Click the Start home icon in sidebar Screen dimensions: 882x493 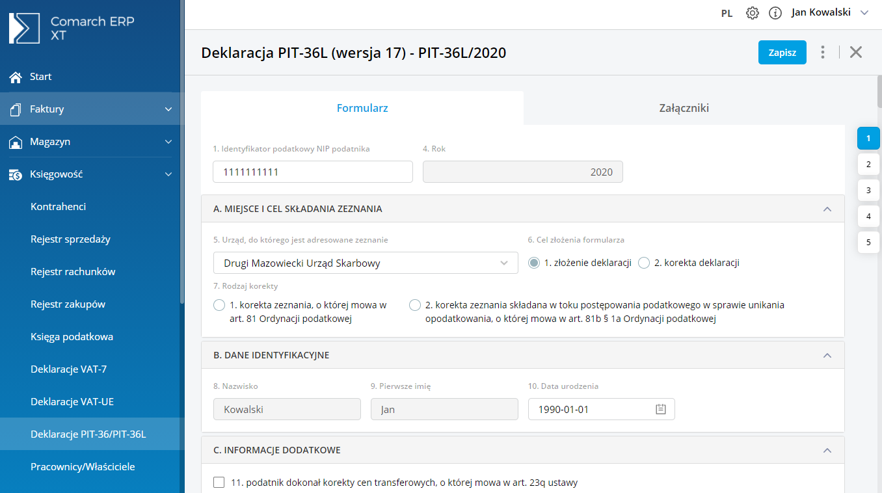16,77
